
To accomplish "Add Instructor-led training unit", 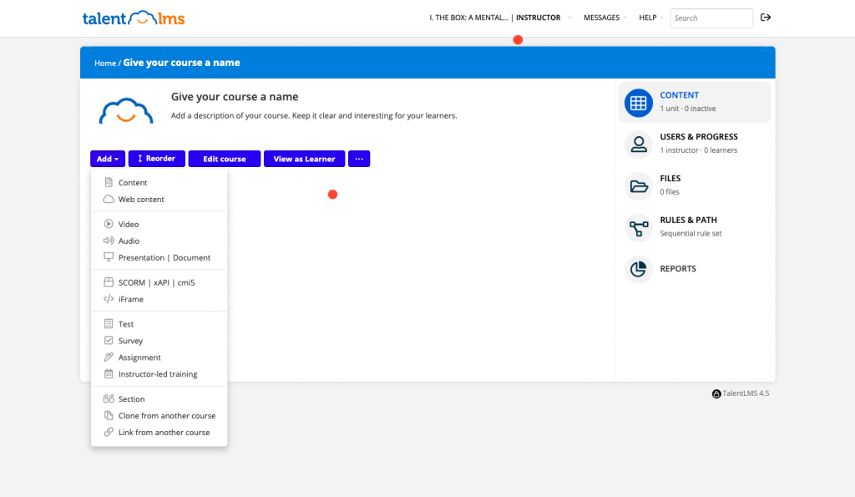I will (159, 373).
